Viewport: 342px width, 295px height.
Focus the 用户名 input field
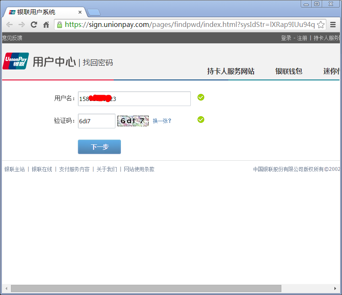pos(134,99)
